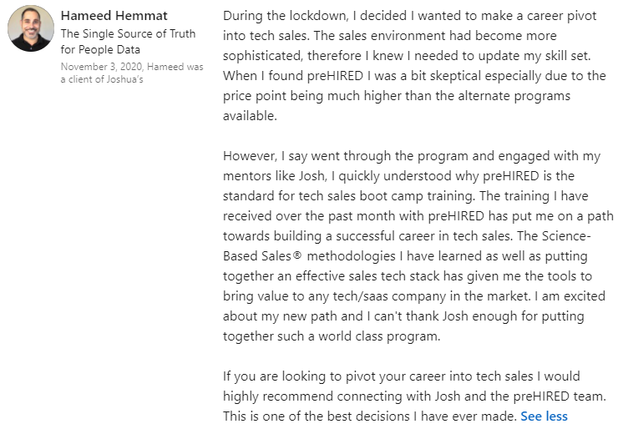Click the phrase "boot camp training"
The height and width of the screenshot is (424, 618).
pyautogui.click(x=428, y=196)
